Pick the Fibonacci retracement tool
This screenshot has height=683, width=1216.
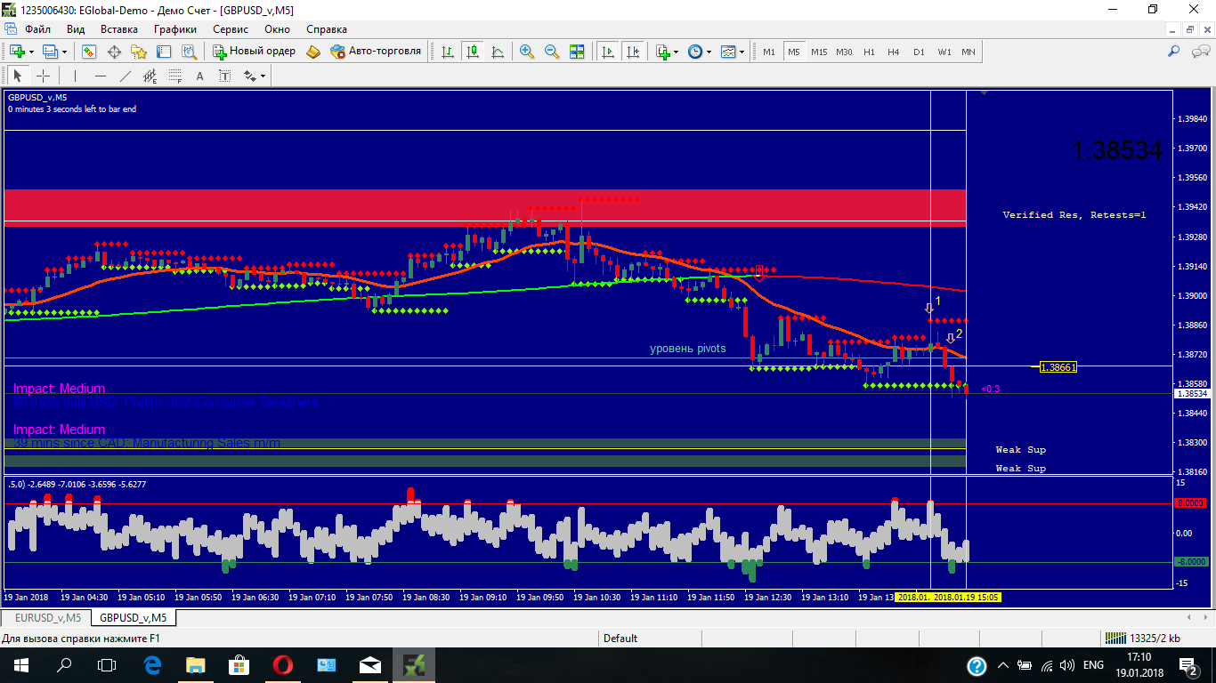tap(175, 76)
